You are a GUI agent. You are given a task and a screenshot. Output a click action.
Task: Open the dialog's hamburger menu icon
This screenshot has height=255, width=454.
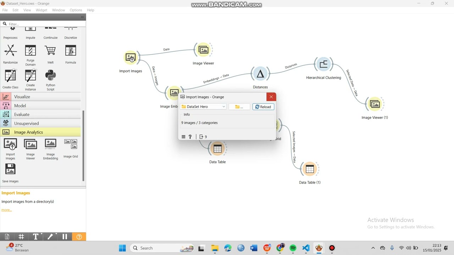coord(183,137)
